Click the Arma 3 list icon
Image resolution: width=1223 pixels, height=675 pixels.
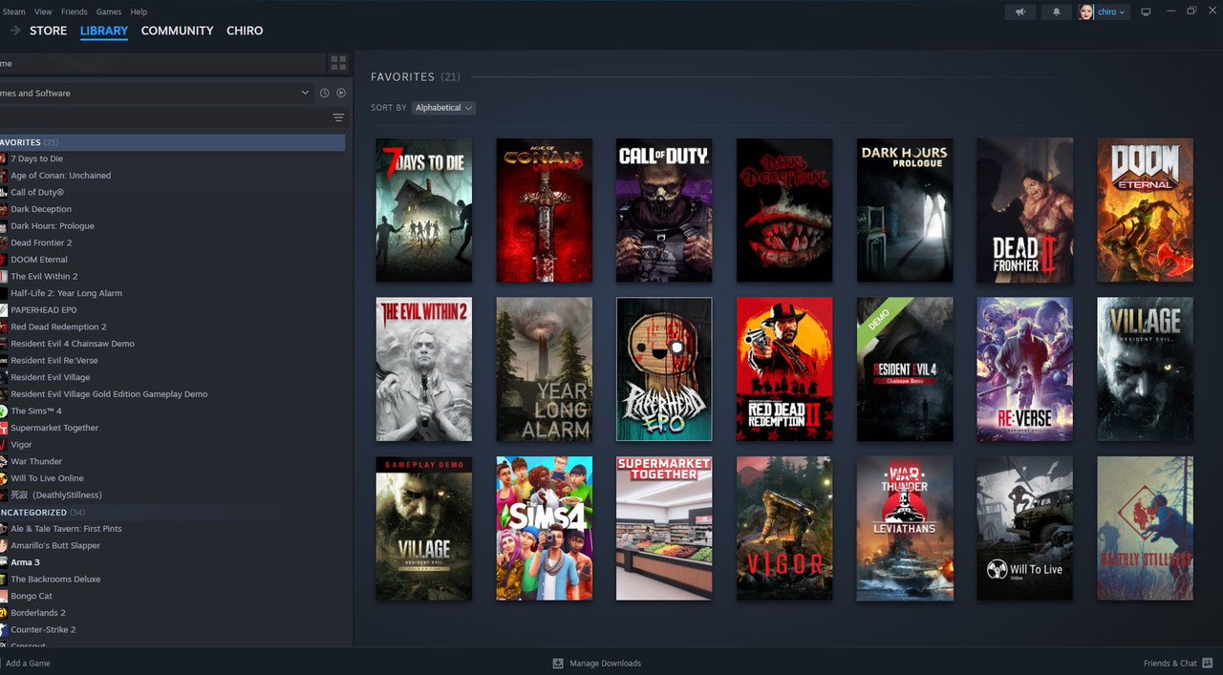tap(3, 562)
